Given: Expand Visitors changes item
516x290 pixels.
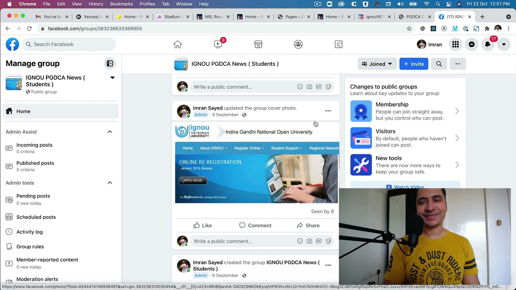Looking at the screenshot, I should tap(405, 138).
